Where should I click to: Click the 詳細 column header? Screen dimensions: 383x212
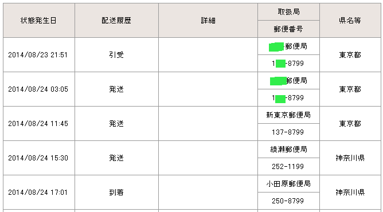208,21
